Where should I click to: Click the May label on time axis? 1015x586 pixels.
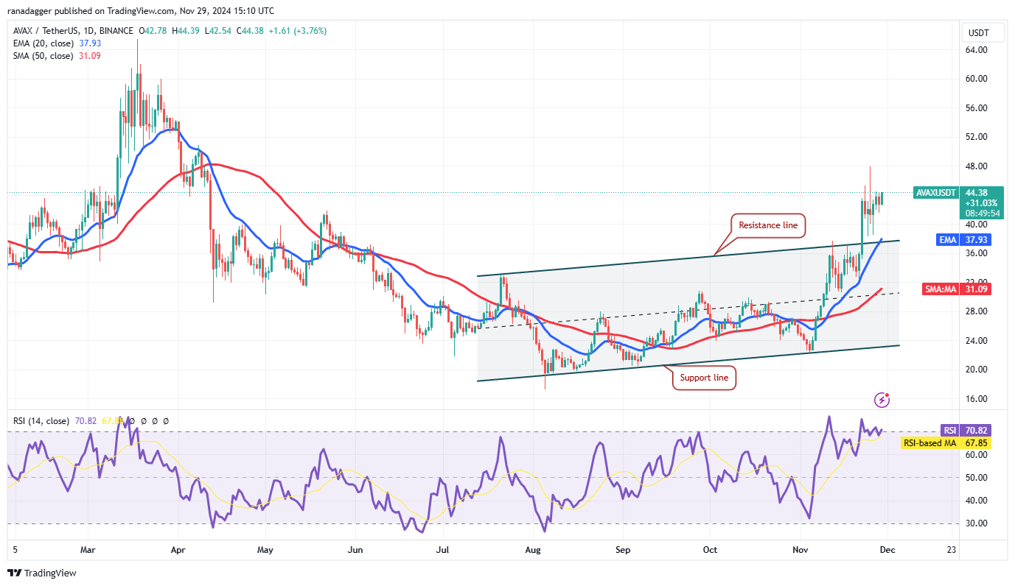pyautogui.click(x=265, y=550)
